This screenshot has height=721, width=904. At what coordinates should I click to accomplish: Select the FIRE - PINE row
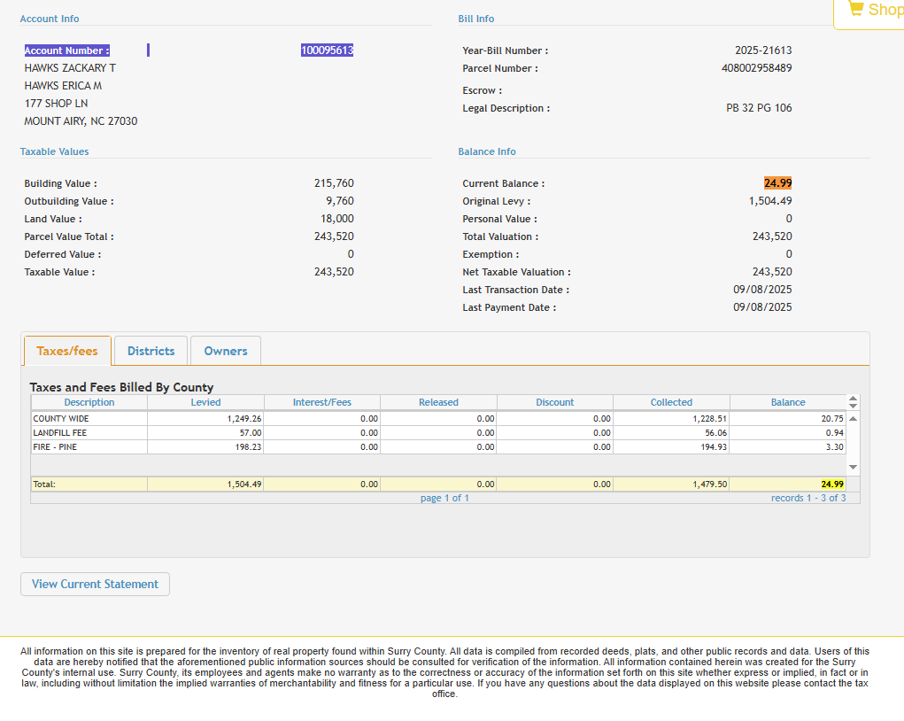coord(89,446)
